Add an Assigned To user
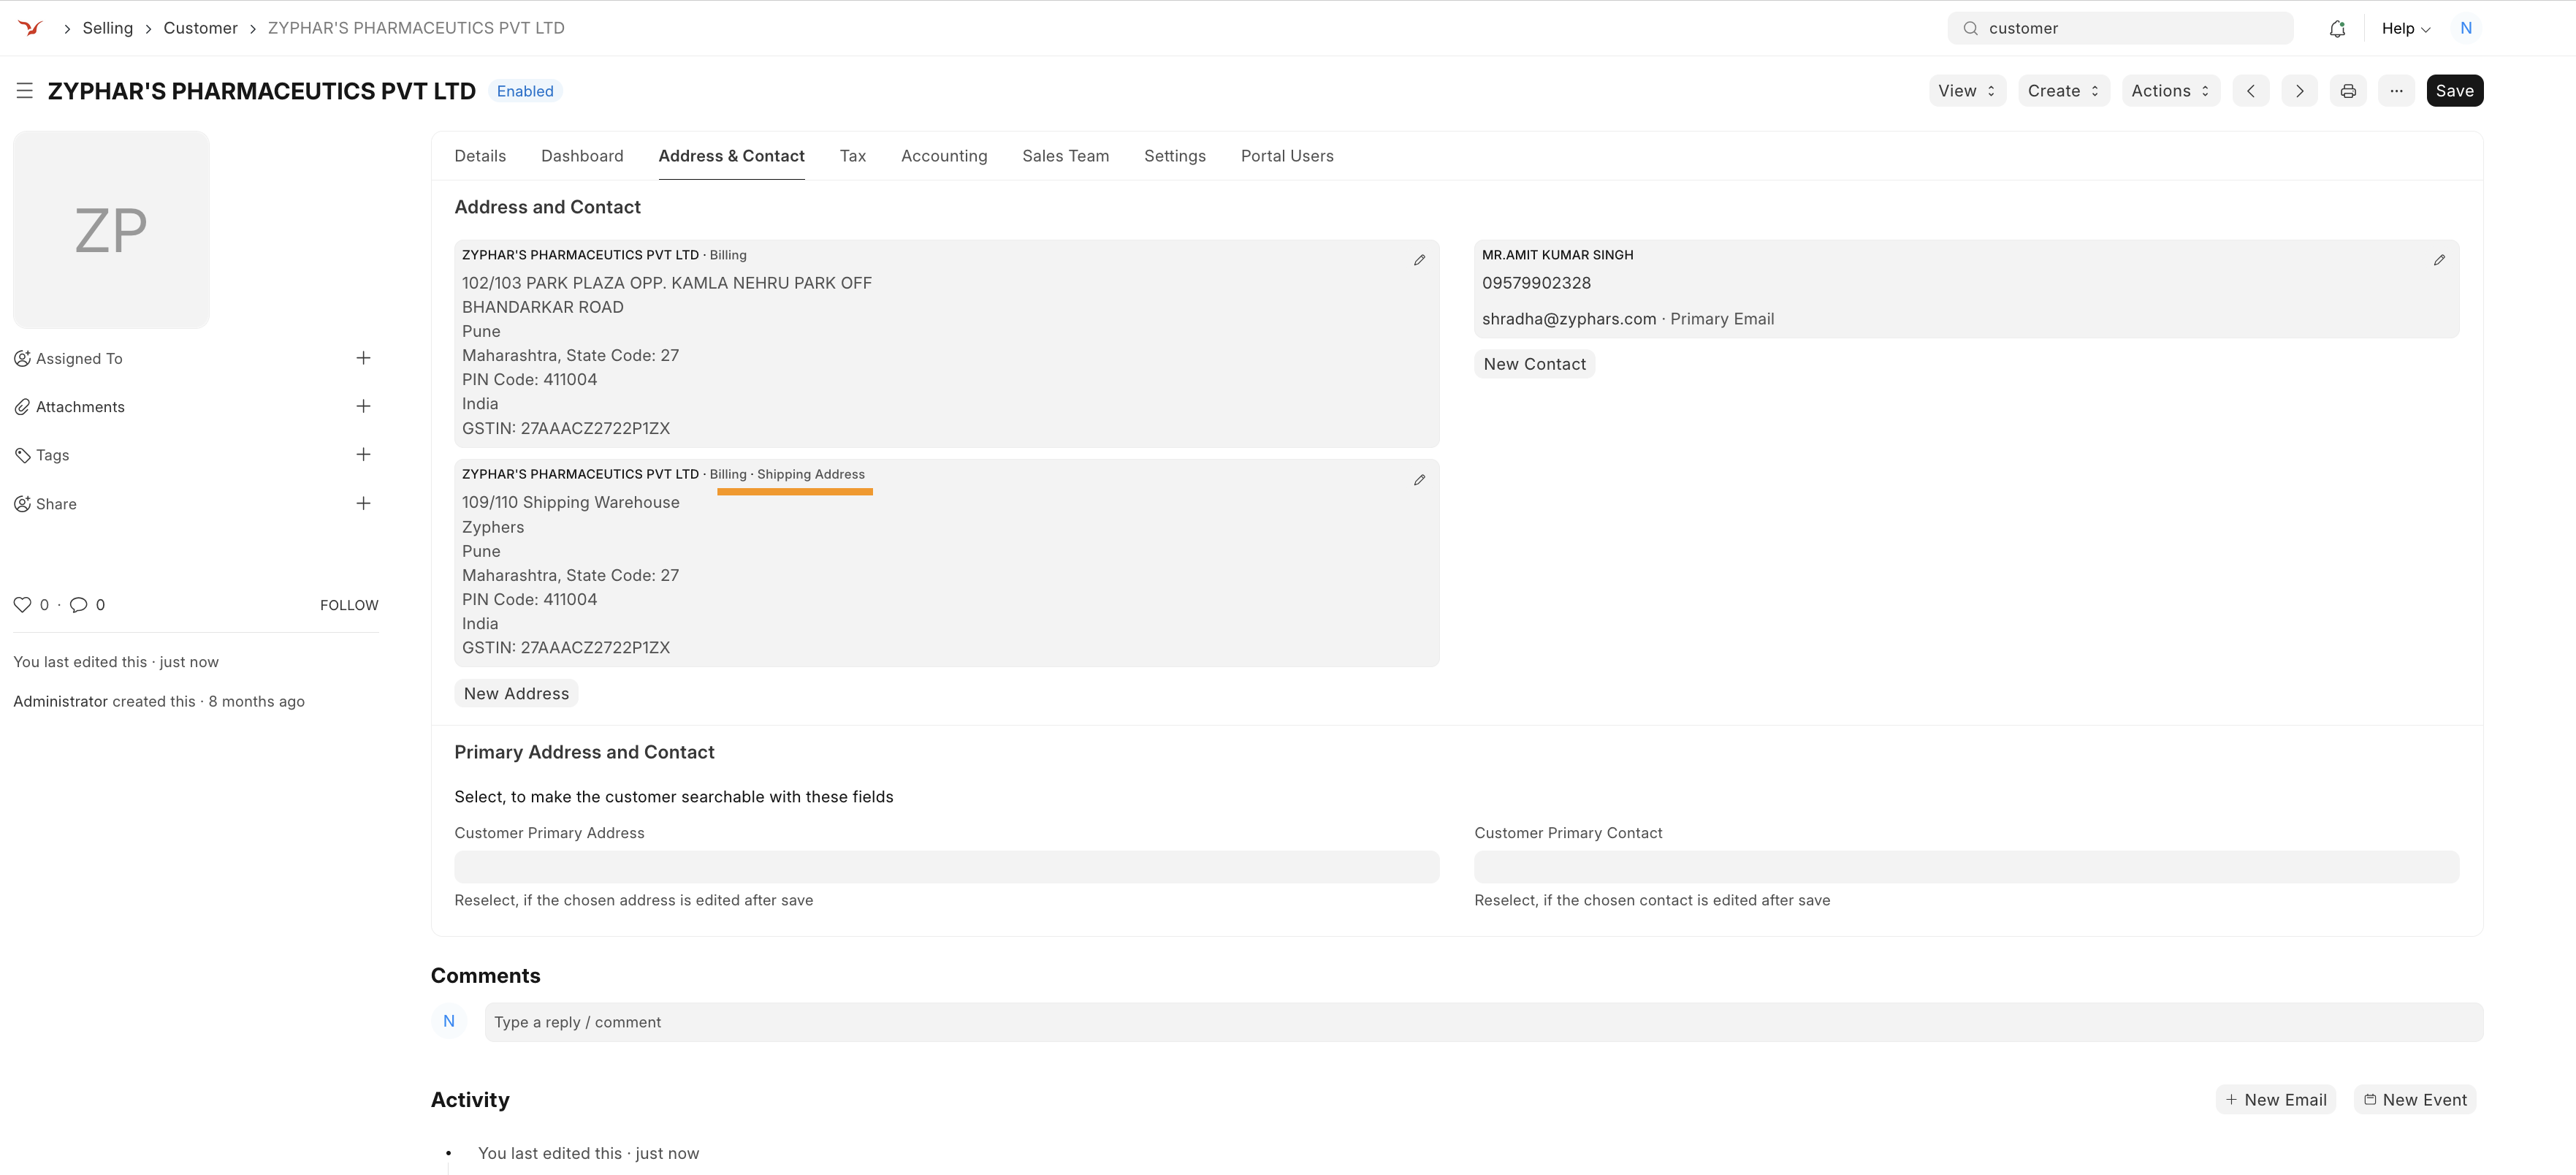This screenshot has width=2576, height=1175. 363,358
